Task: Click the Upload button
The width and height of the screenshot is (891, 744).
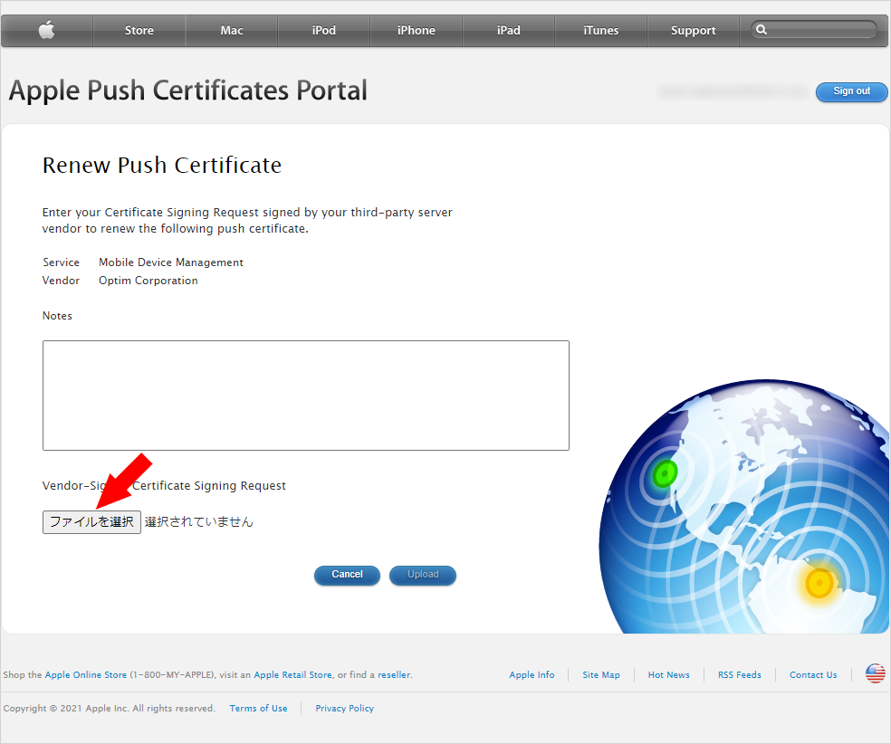Action: tap(423, 575)
